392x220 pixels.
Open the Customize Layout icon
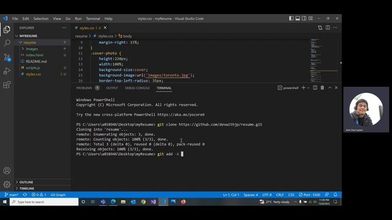pos(311,18)
